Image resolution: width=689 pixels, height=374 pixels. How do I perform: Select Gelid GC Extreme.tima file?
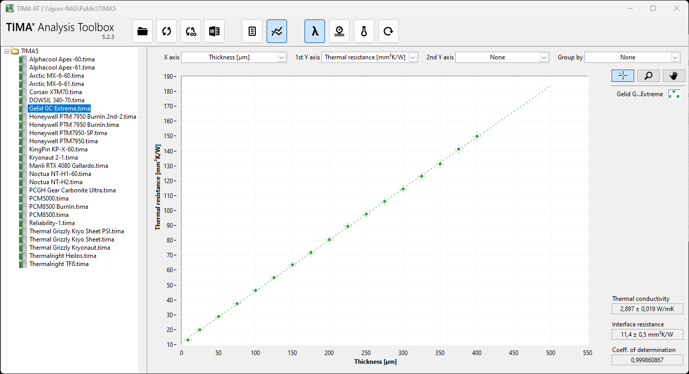59,108
